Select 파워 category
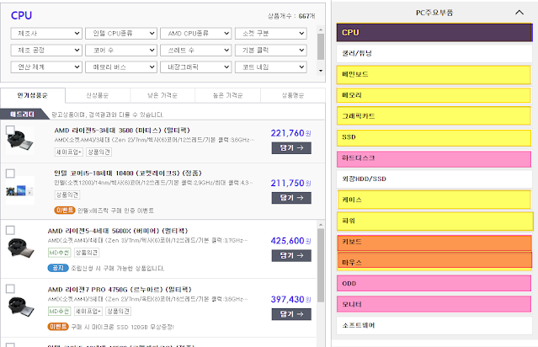 click(434, 221)
